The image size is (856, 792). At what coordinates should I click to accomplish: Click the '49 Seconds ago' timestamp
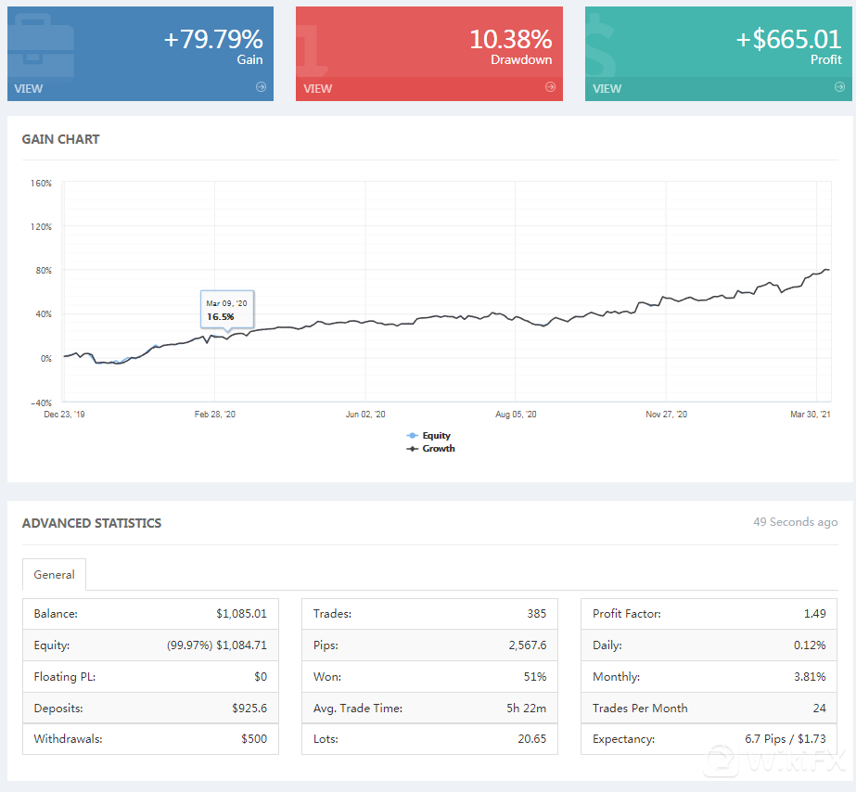(x=795, y=522)
